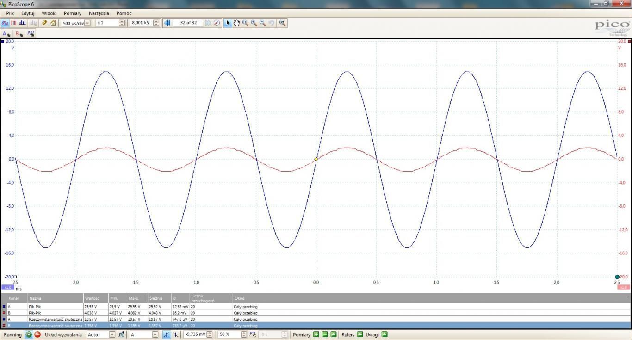Click the Add Measurement plus icon
The image size is (632, 340).
point(316,334)
